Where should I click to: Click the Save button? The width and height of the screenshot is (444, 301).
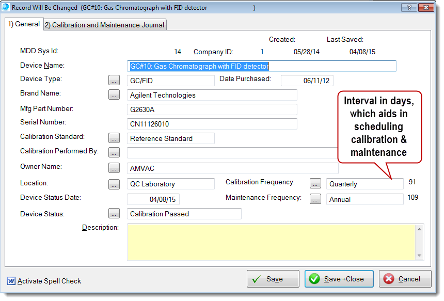pos(273,279)
